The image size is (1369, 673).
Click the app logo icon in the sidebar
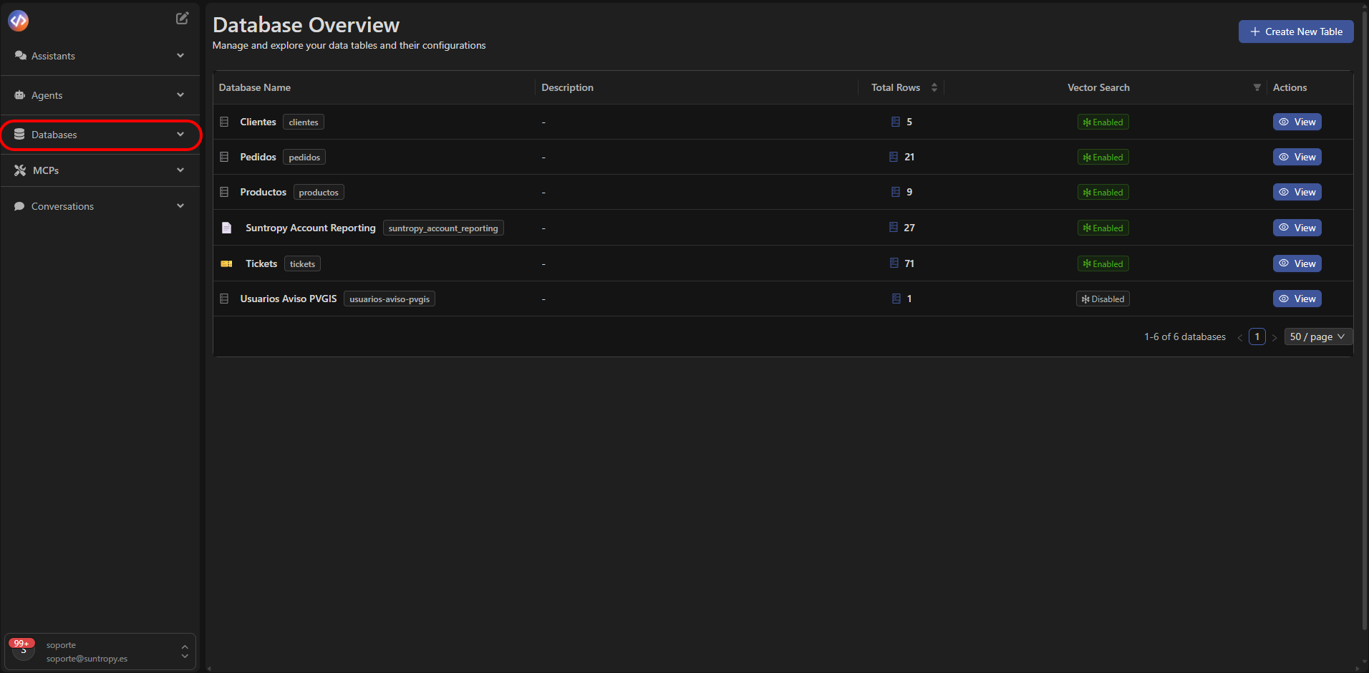pos(19,21)
